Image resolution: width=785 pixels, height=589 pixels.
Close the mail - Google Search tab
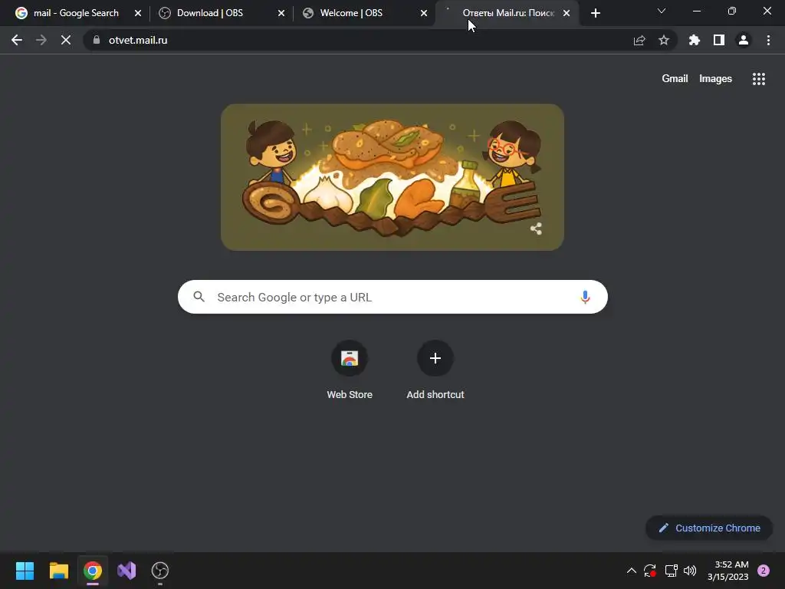tap(138, 14)
